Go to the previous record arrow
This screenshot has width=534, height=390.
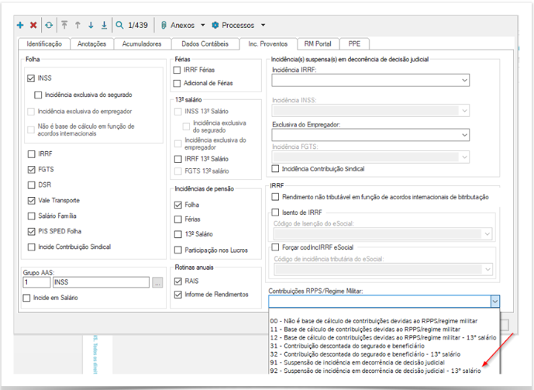click(78, 26)
